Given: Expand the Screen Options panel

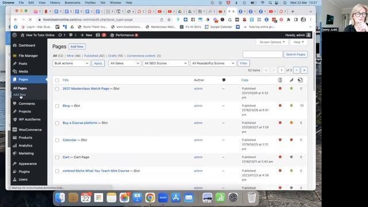Looking at the screenshot, I should (272, 42).
